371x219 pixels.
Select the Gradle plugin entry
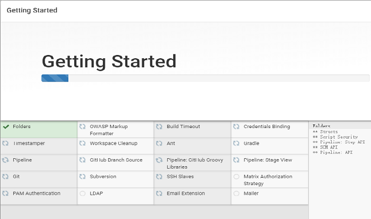(251, 143)
